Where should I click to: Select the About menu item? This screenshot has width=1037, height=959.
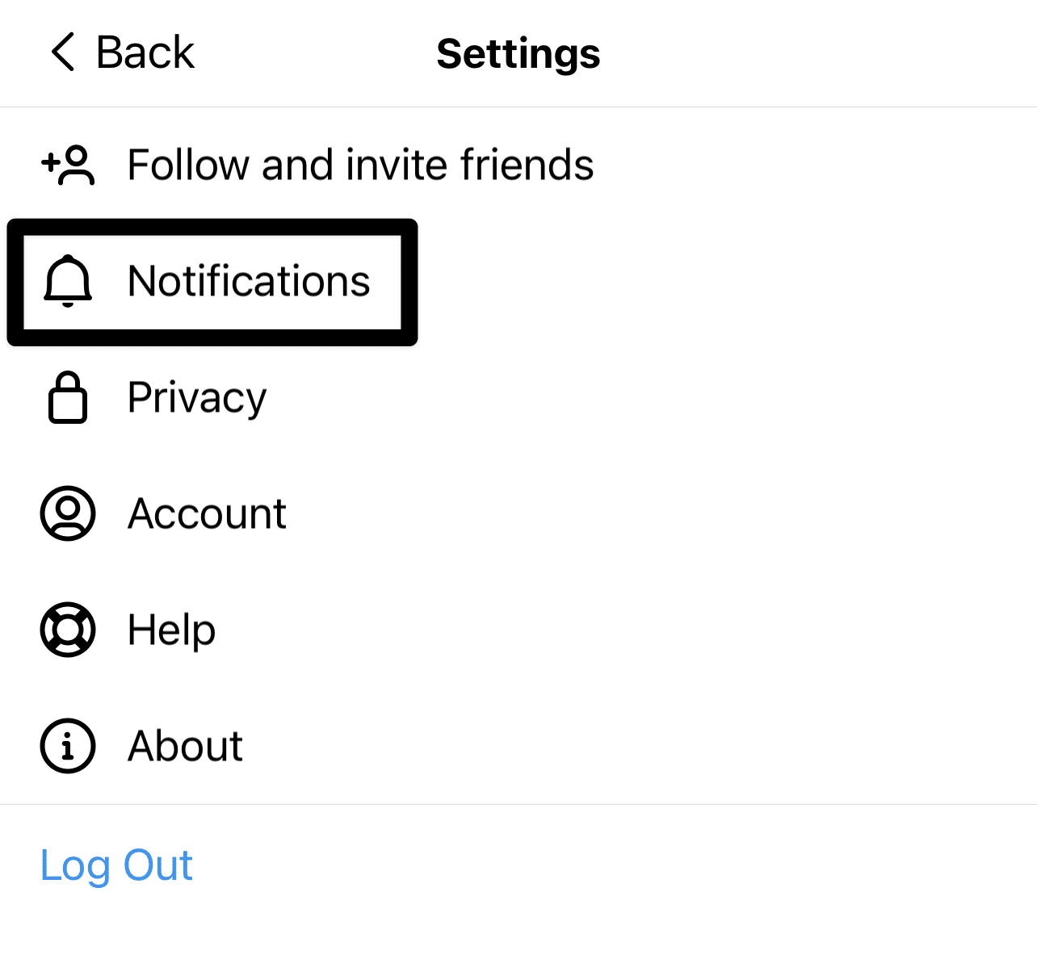click(518, 746)
